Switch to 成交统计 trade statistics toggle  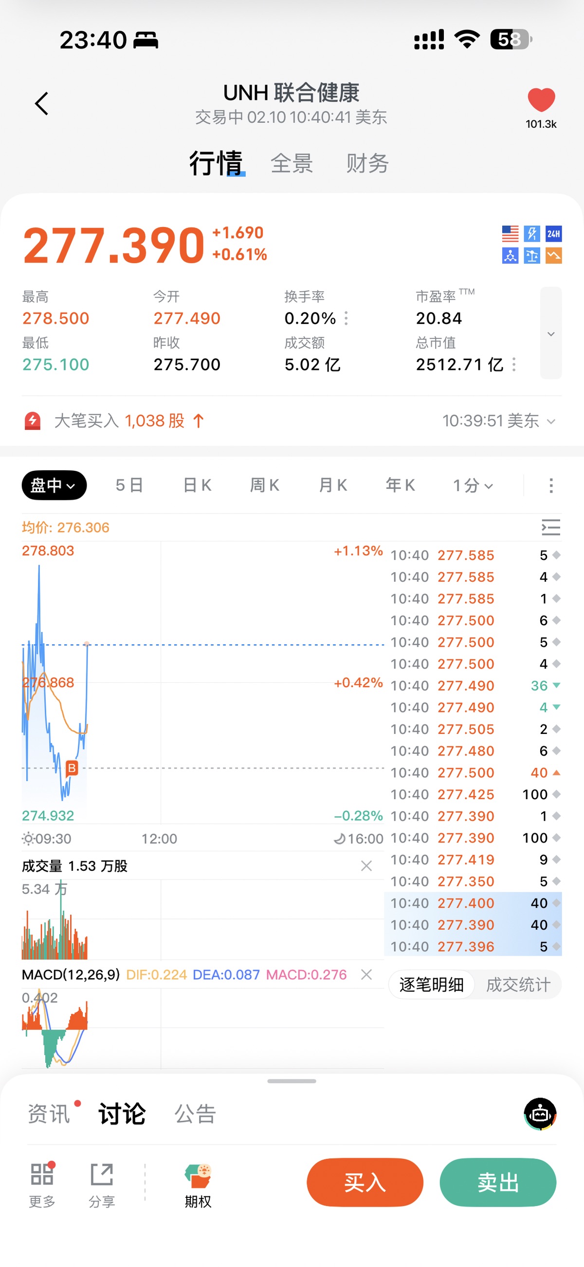(x=518, y=985)
